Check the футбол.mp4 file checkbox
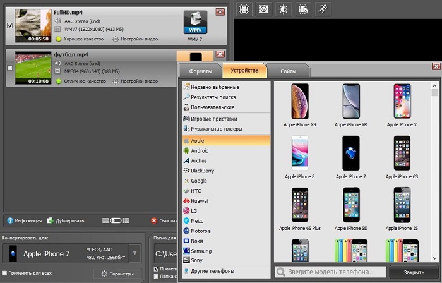This screenshot has width=442, height=283. click(x=10, y=68)
